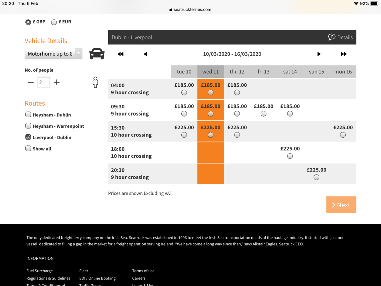Select 20:30 sailing on sun 15

316,177
